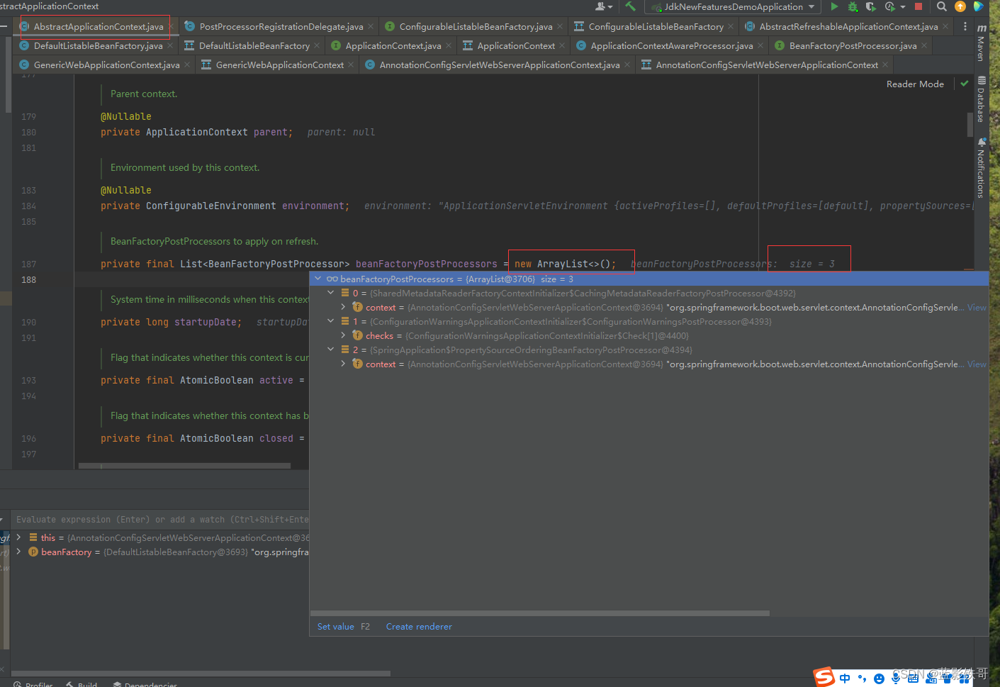Open the Dependencies tool window button

click(x=145, y=684)
